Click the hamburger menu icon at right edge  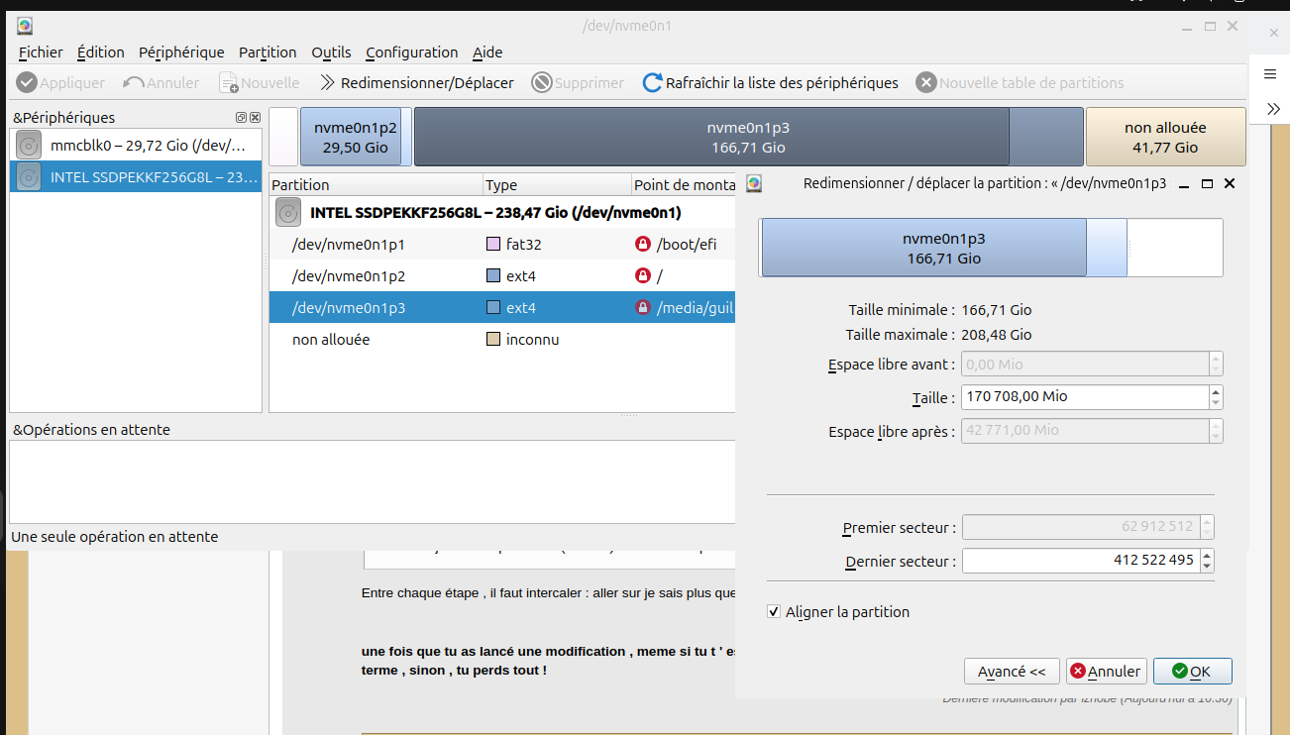[x=1270, y=74]
